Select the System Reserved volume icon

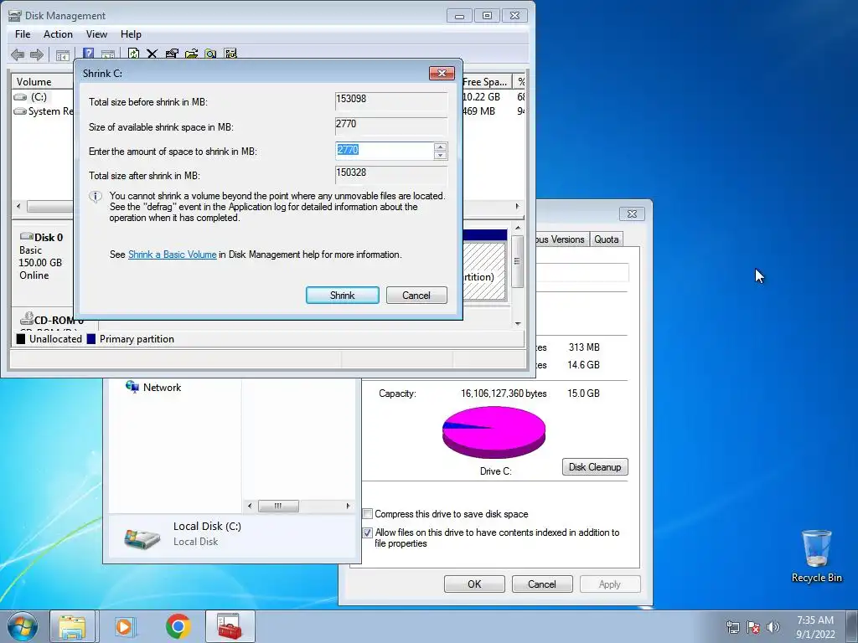tap(20, 111)
